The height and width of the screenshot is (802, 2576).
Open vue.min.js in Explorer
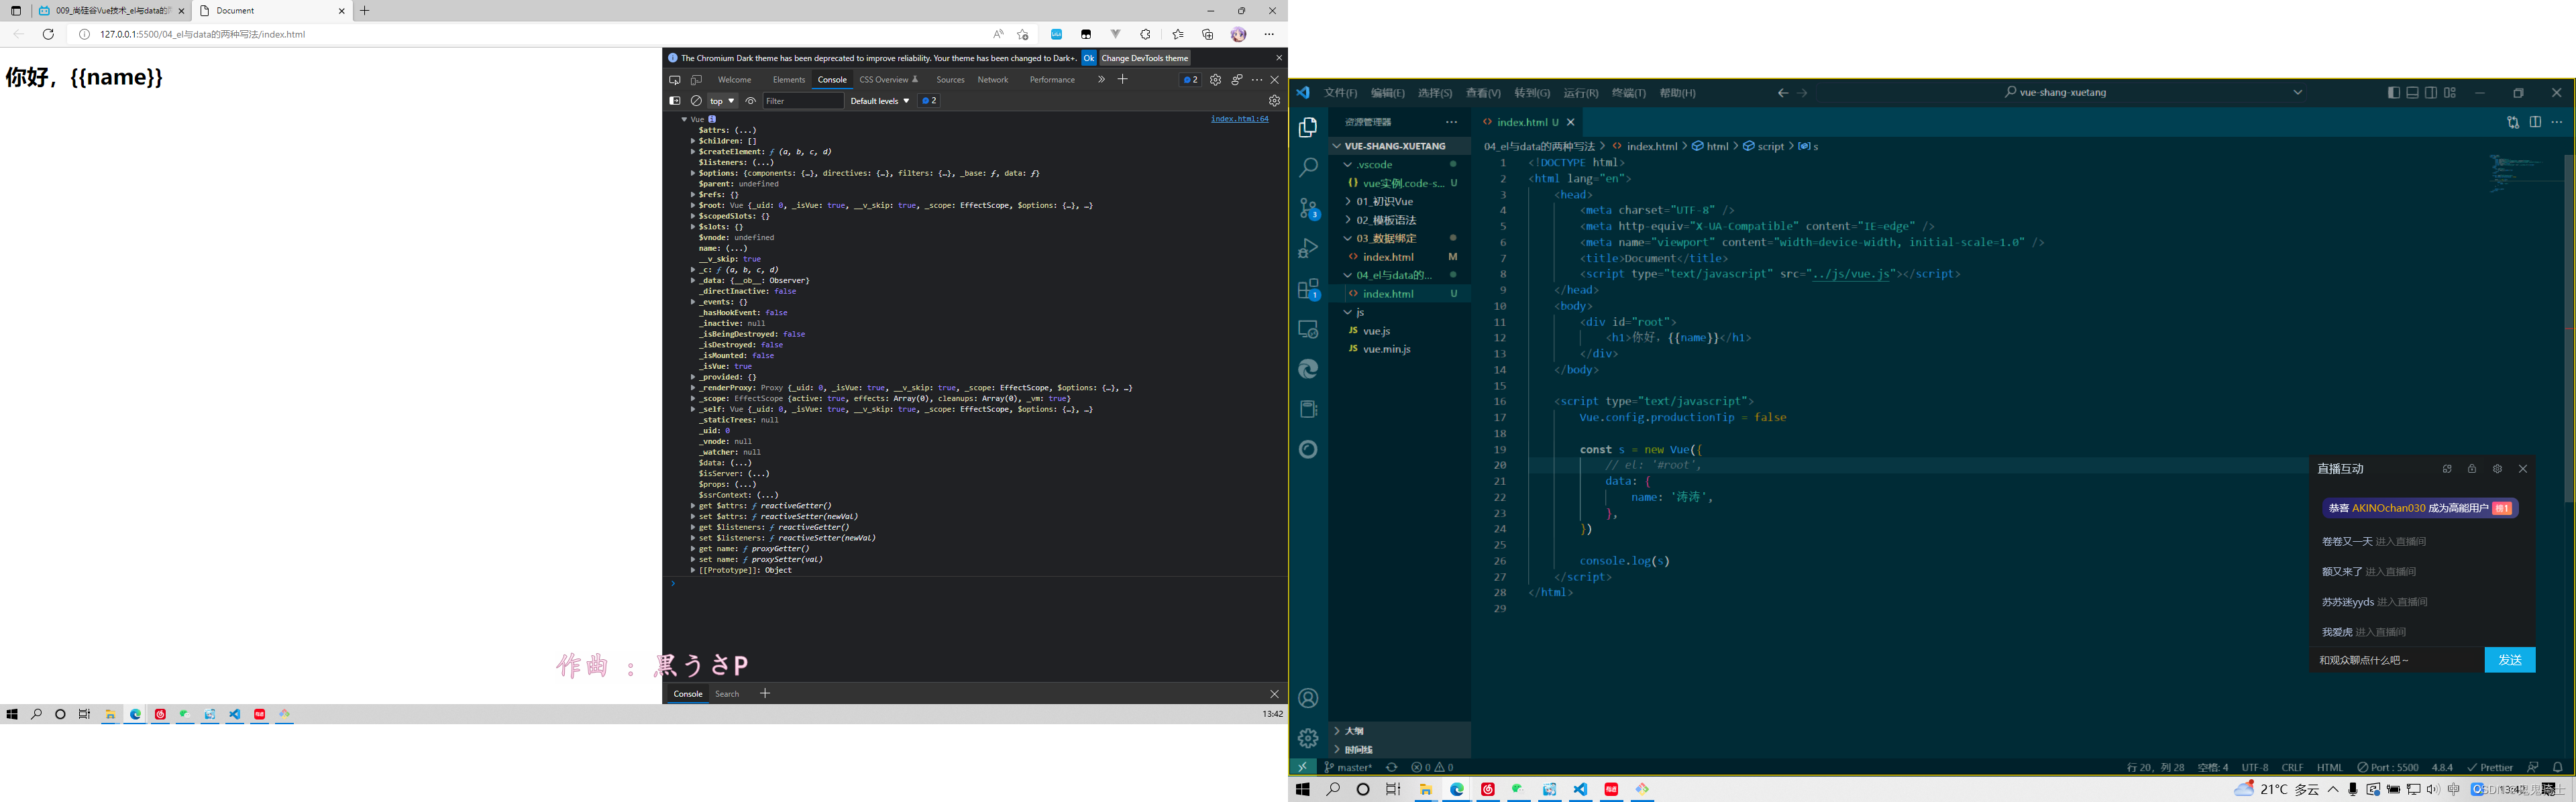tap(1386, 349)
